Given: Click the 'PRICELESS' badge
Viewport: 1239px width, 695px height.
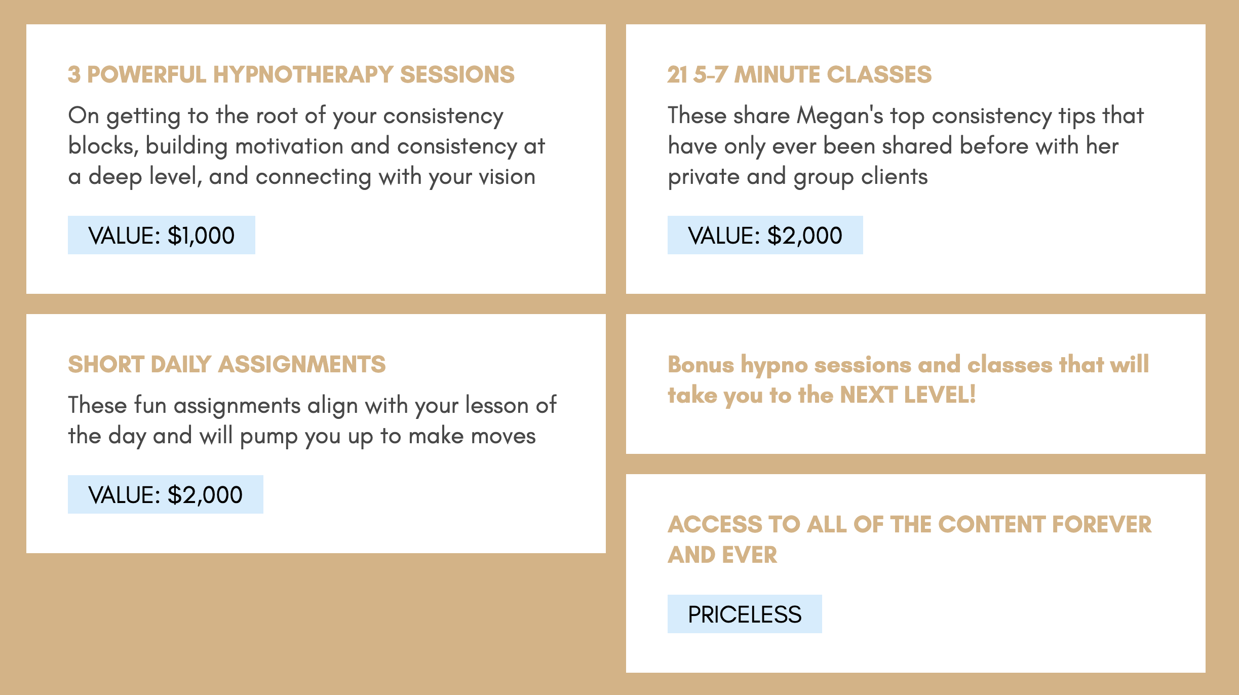Looking at the screenshot, I should 745,614.
